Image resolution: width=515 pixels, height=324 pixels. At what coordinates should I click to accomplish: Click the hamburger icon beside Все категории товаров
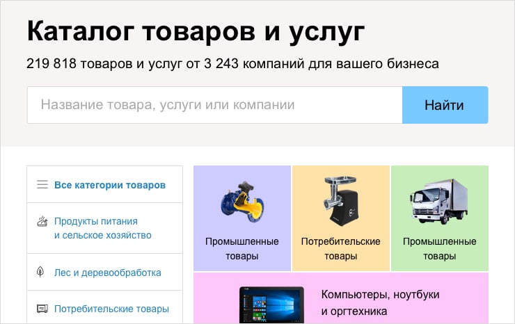click(x=42, y=185)
